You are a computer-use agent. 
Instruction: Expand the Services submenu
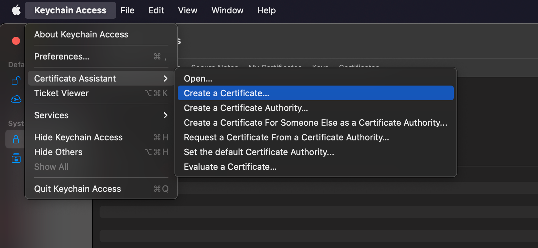point(101,115)
